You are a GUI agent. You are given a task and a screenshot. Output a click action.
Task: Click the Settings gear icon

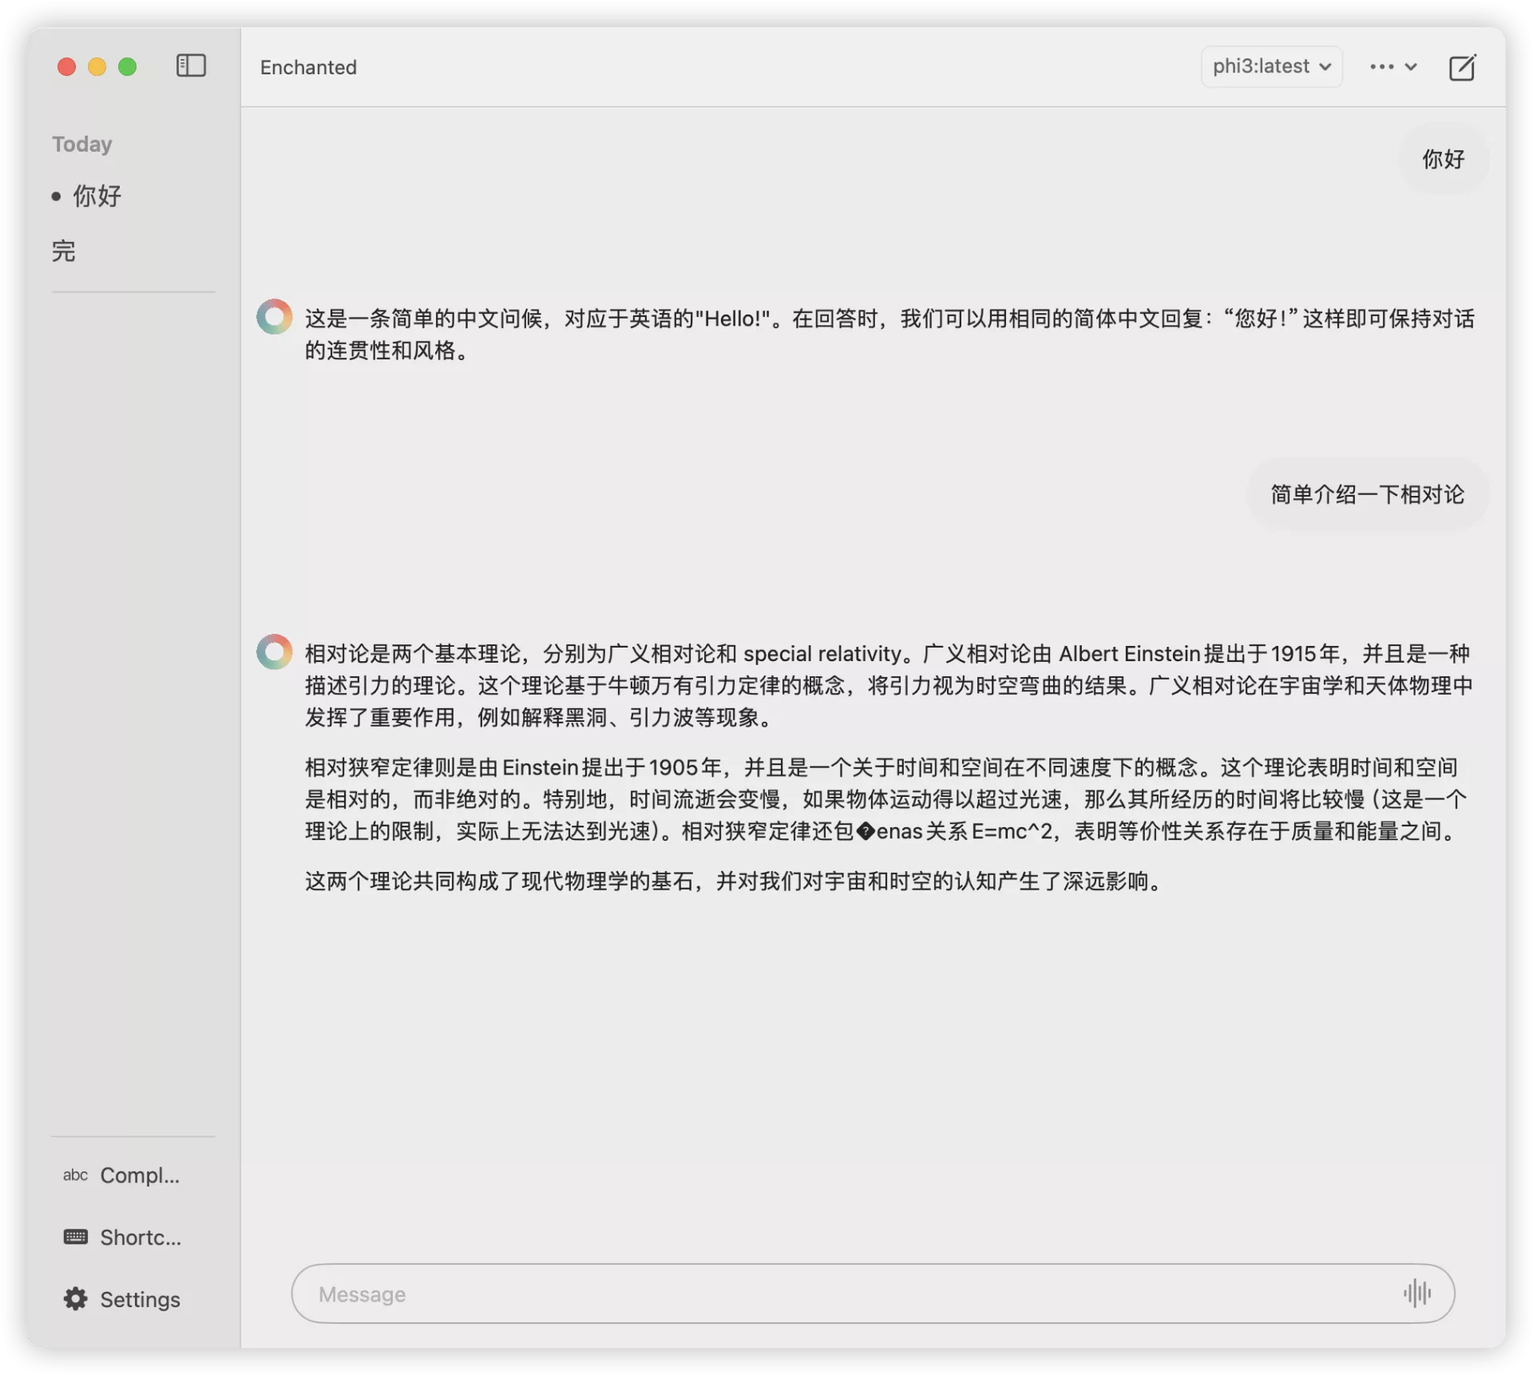[x=76, y=1298]
